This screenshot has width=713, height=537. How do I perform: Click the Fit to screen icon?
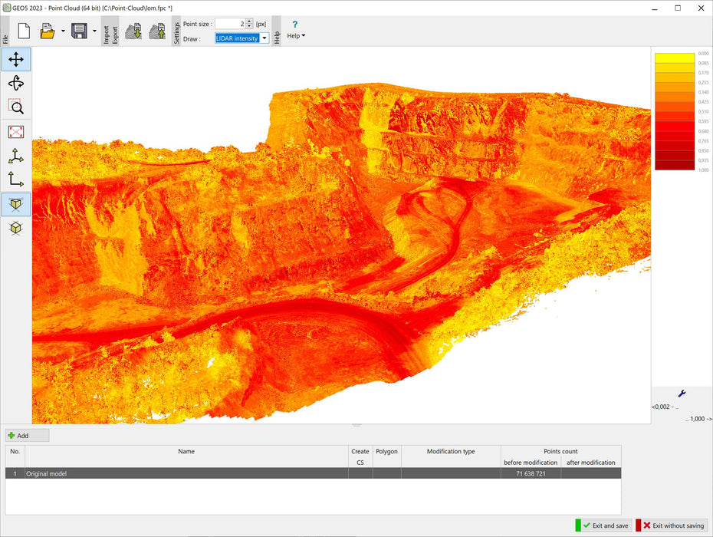[x=16, y=131]
